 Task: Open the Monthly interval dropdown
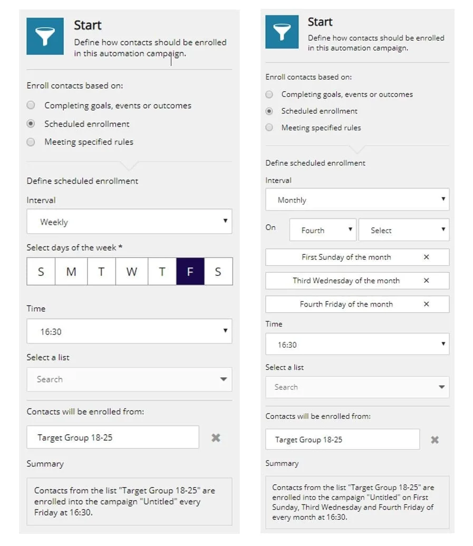356,199
